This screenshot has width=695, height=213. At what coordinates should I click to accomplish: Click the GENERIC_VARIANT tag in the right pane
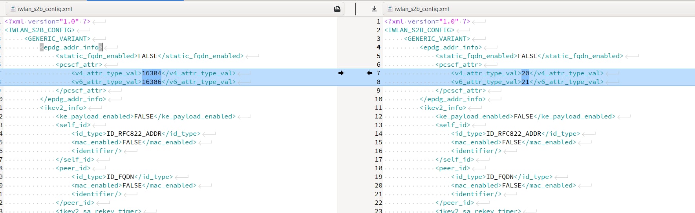[x=437, y=39]
